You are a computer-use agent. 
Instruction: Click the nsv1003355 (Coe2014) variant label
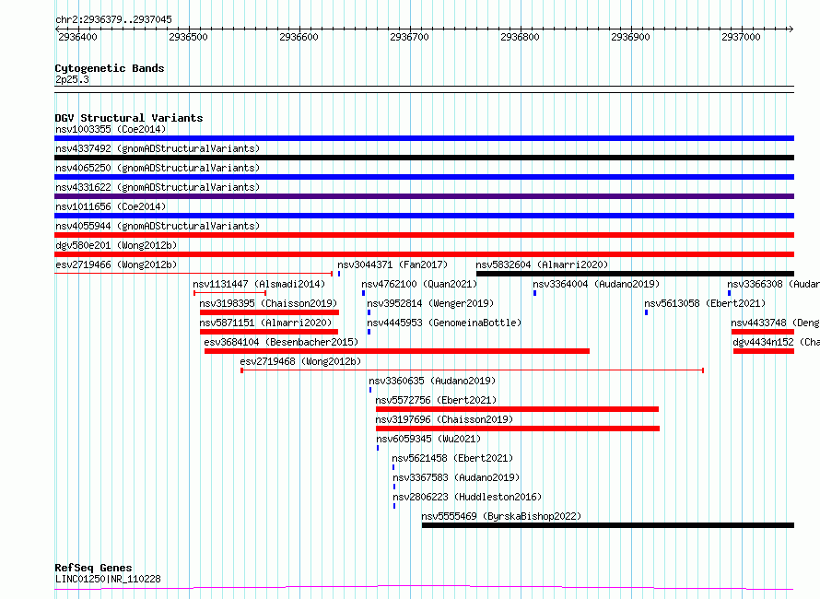pyautogui.click(x=111, y=129)
